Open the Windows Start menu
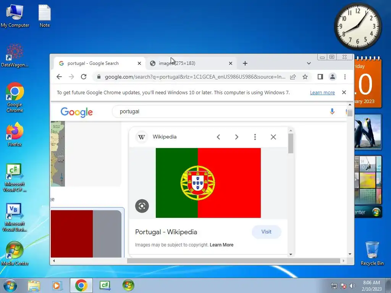 point(10,285)
